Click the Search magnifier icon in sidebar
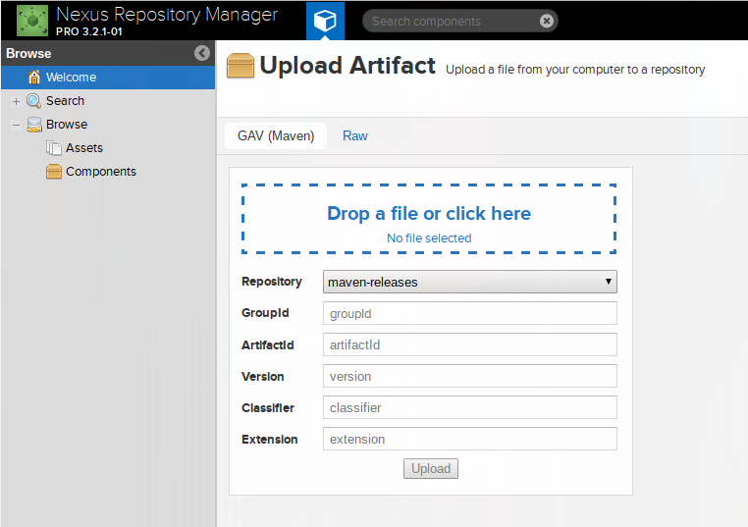 (34, 101)
